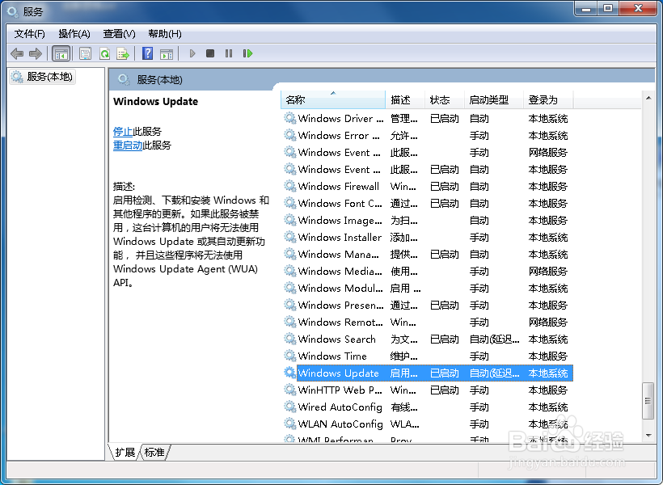Click the 重启动此服务 link
This screenshot has height=485, width=663.
pos(128,145)
